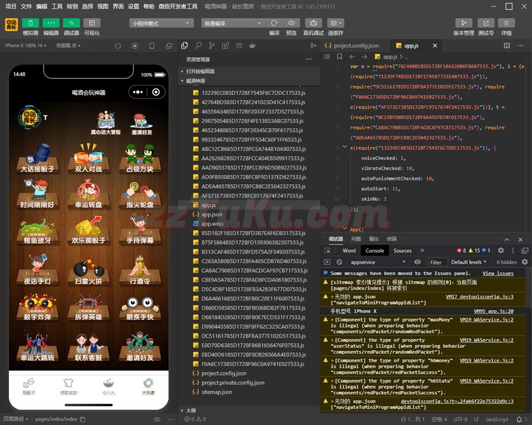Toggle the 可视化 visual panel button
This screenshot has height=425, width=532.
point(92,23)
